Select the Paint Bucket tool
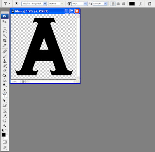The width and height of the screenshot is (155, 152). [5, 75]
